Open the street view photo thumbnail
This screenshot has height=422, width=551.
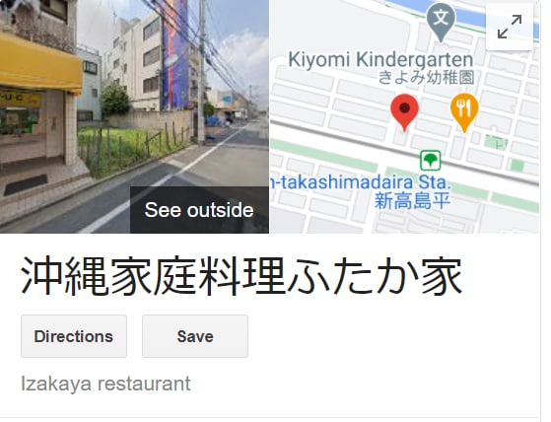tap(134, 116)
